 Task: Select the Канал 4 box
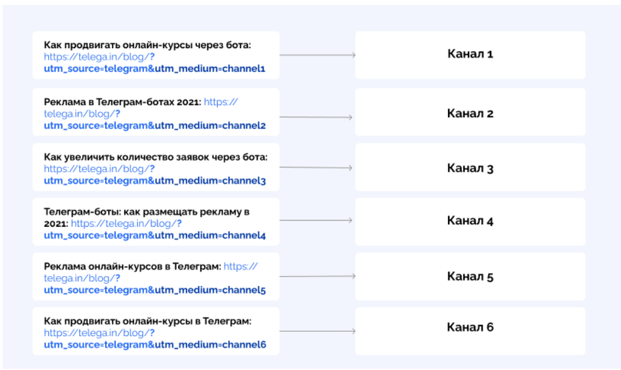[x=470, y=221]
